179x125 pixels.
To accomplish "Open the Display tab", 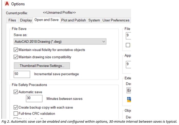I will [x=26, y=20].
